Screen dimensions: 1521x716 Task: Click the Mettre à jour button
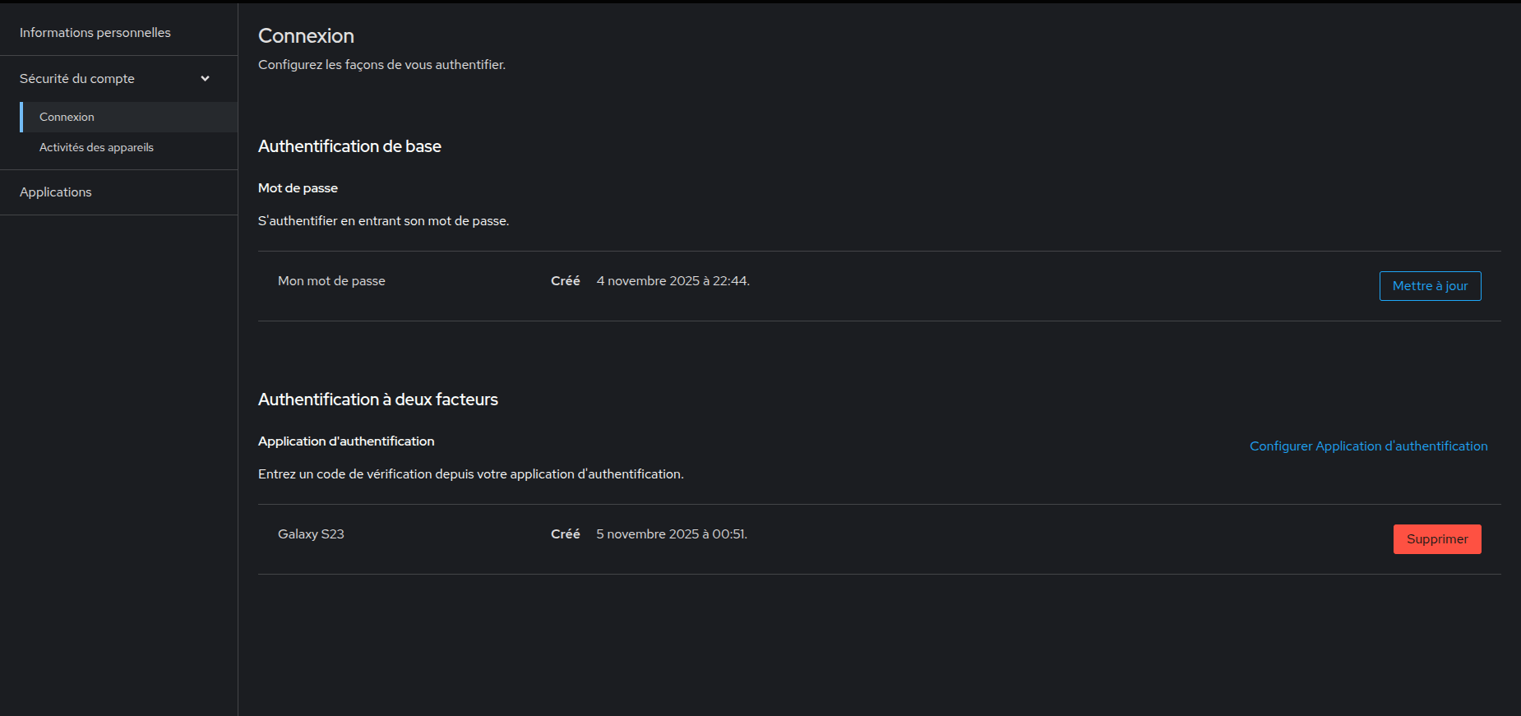[1430, 286]
